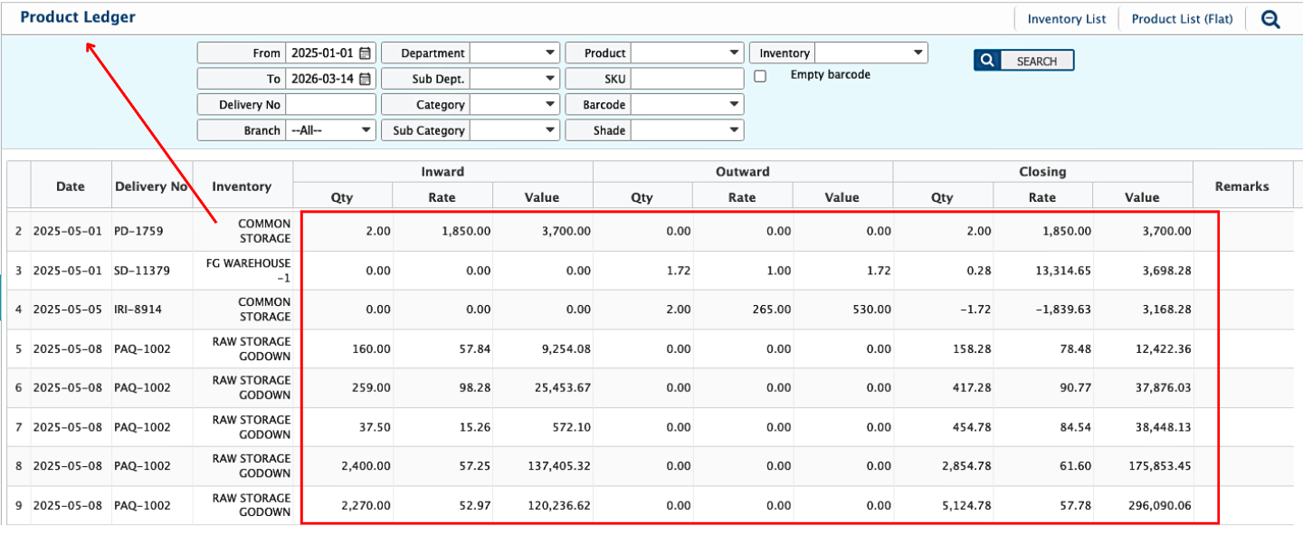Click the magnifier icon on SEARCH button
The height and width of the screenshot is (544, 1303).
987,61
